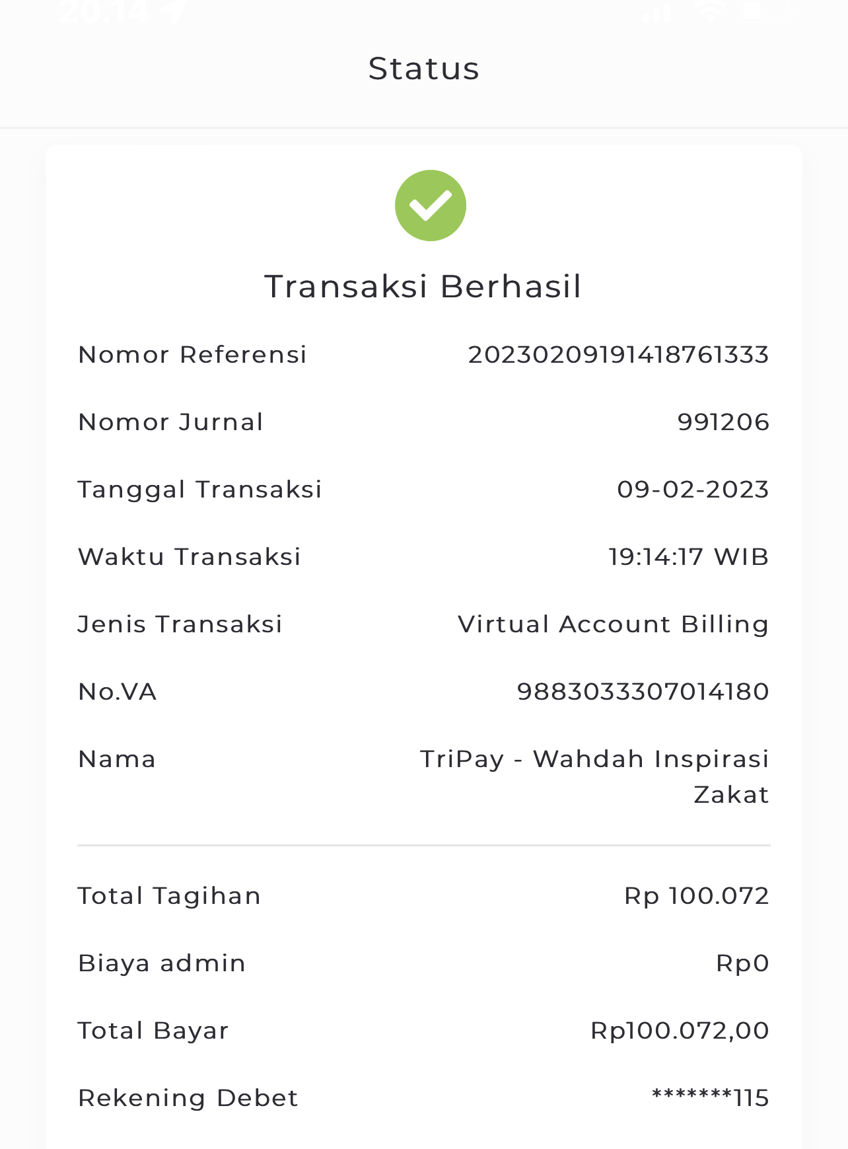Tap Total Tagihan amount Rp 100.072
Viewport: 848px width, 1149px height.
click(697, 896)
